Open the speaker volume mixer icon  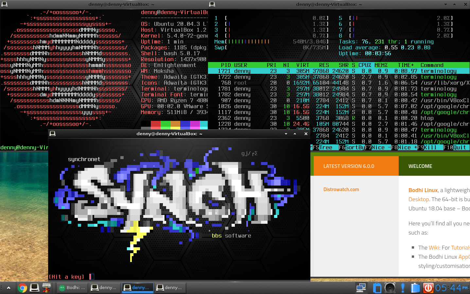click(390, 288)
